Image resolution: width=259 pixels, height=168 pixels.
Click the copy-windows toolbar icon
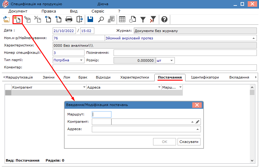(111, 20)
